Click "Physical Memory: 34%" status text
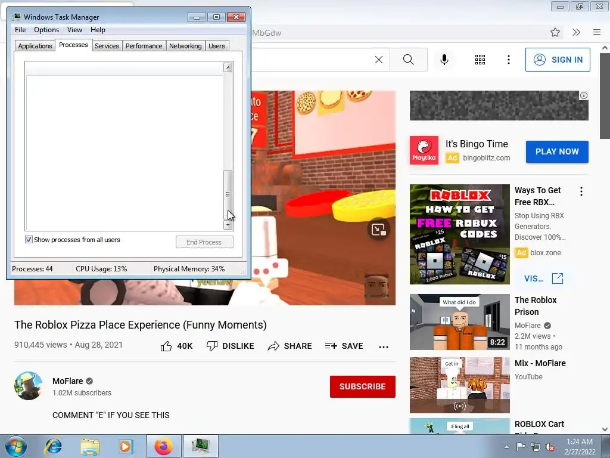Viewport: 610px width, 458px height. 189,269
